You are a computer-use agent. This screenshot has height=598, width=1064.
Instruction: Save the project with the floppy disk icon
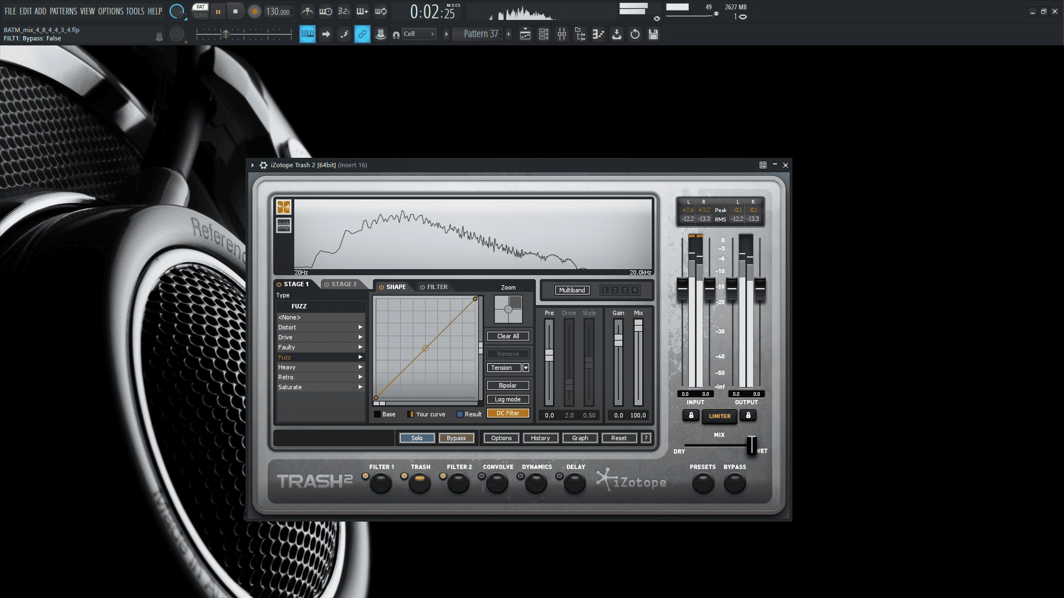pyautogui.click(x=653, y=34)
